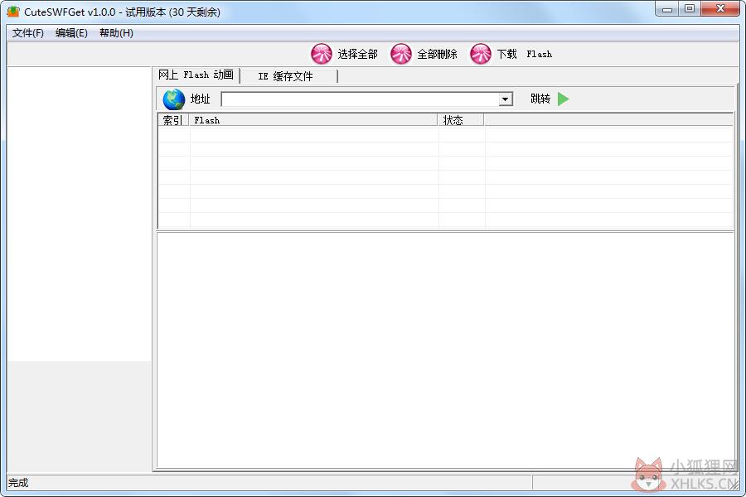Image resolution: width=746 pixels, height=497 pixels.
Task: Switch to the IE Cache Files (IE 缓存文件) tab
Action: point(288,76)
